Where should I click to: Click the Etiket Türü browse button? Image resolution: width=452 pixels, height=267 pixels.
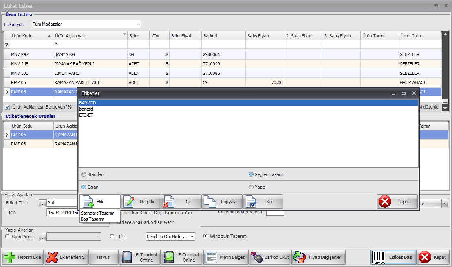(x=42, y=203)
